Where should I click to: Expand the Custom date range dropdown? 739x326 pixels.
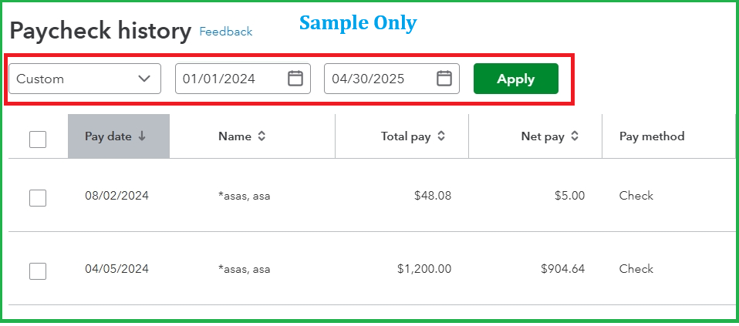[x=85, y=79]
